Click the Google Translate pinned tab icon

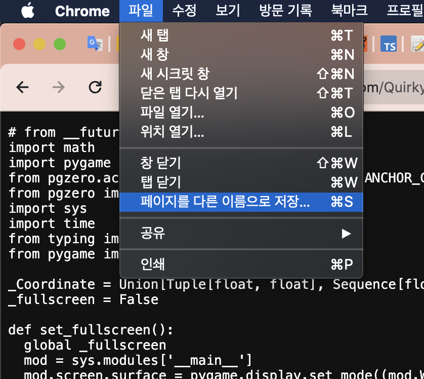pos(95,44)
